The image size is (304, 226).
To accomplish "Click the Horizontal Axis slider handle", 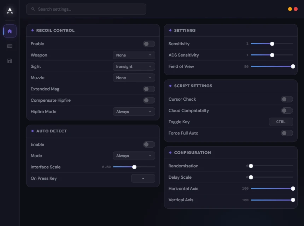I will pyautogui.click(x=293, y=189).
